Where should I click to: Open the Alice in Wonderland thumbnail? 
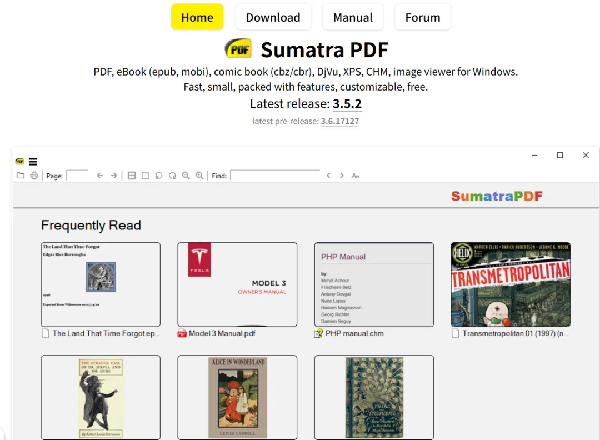coord(237,398)
